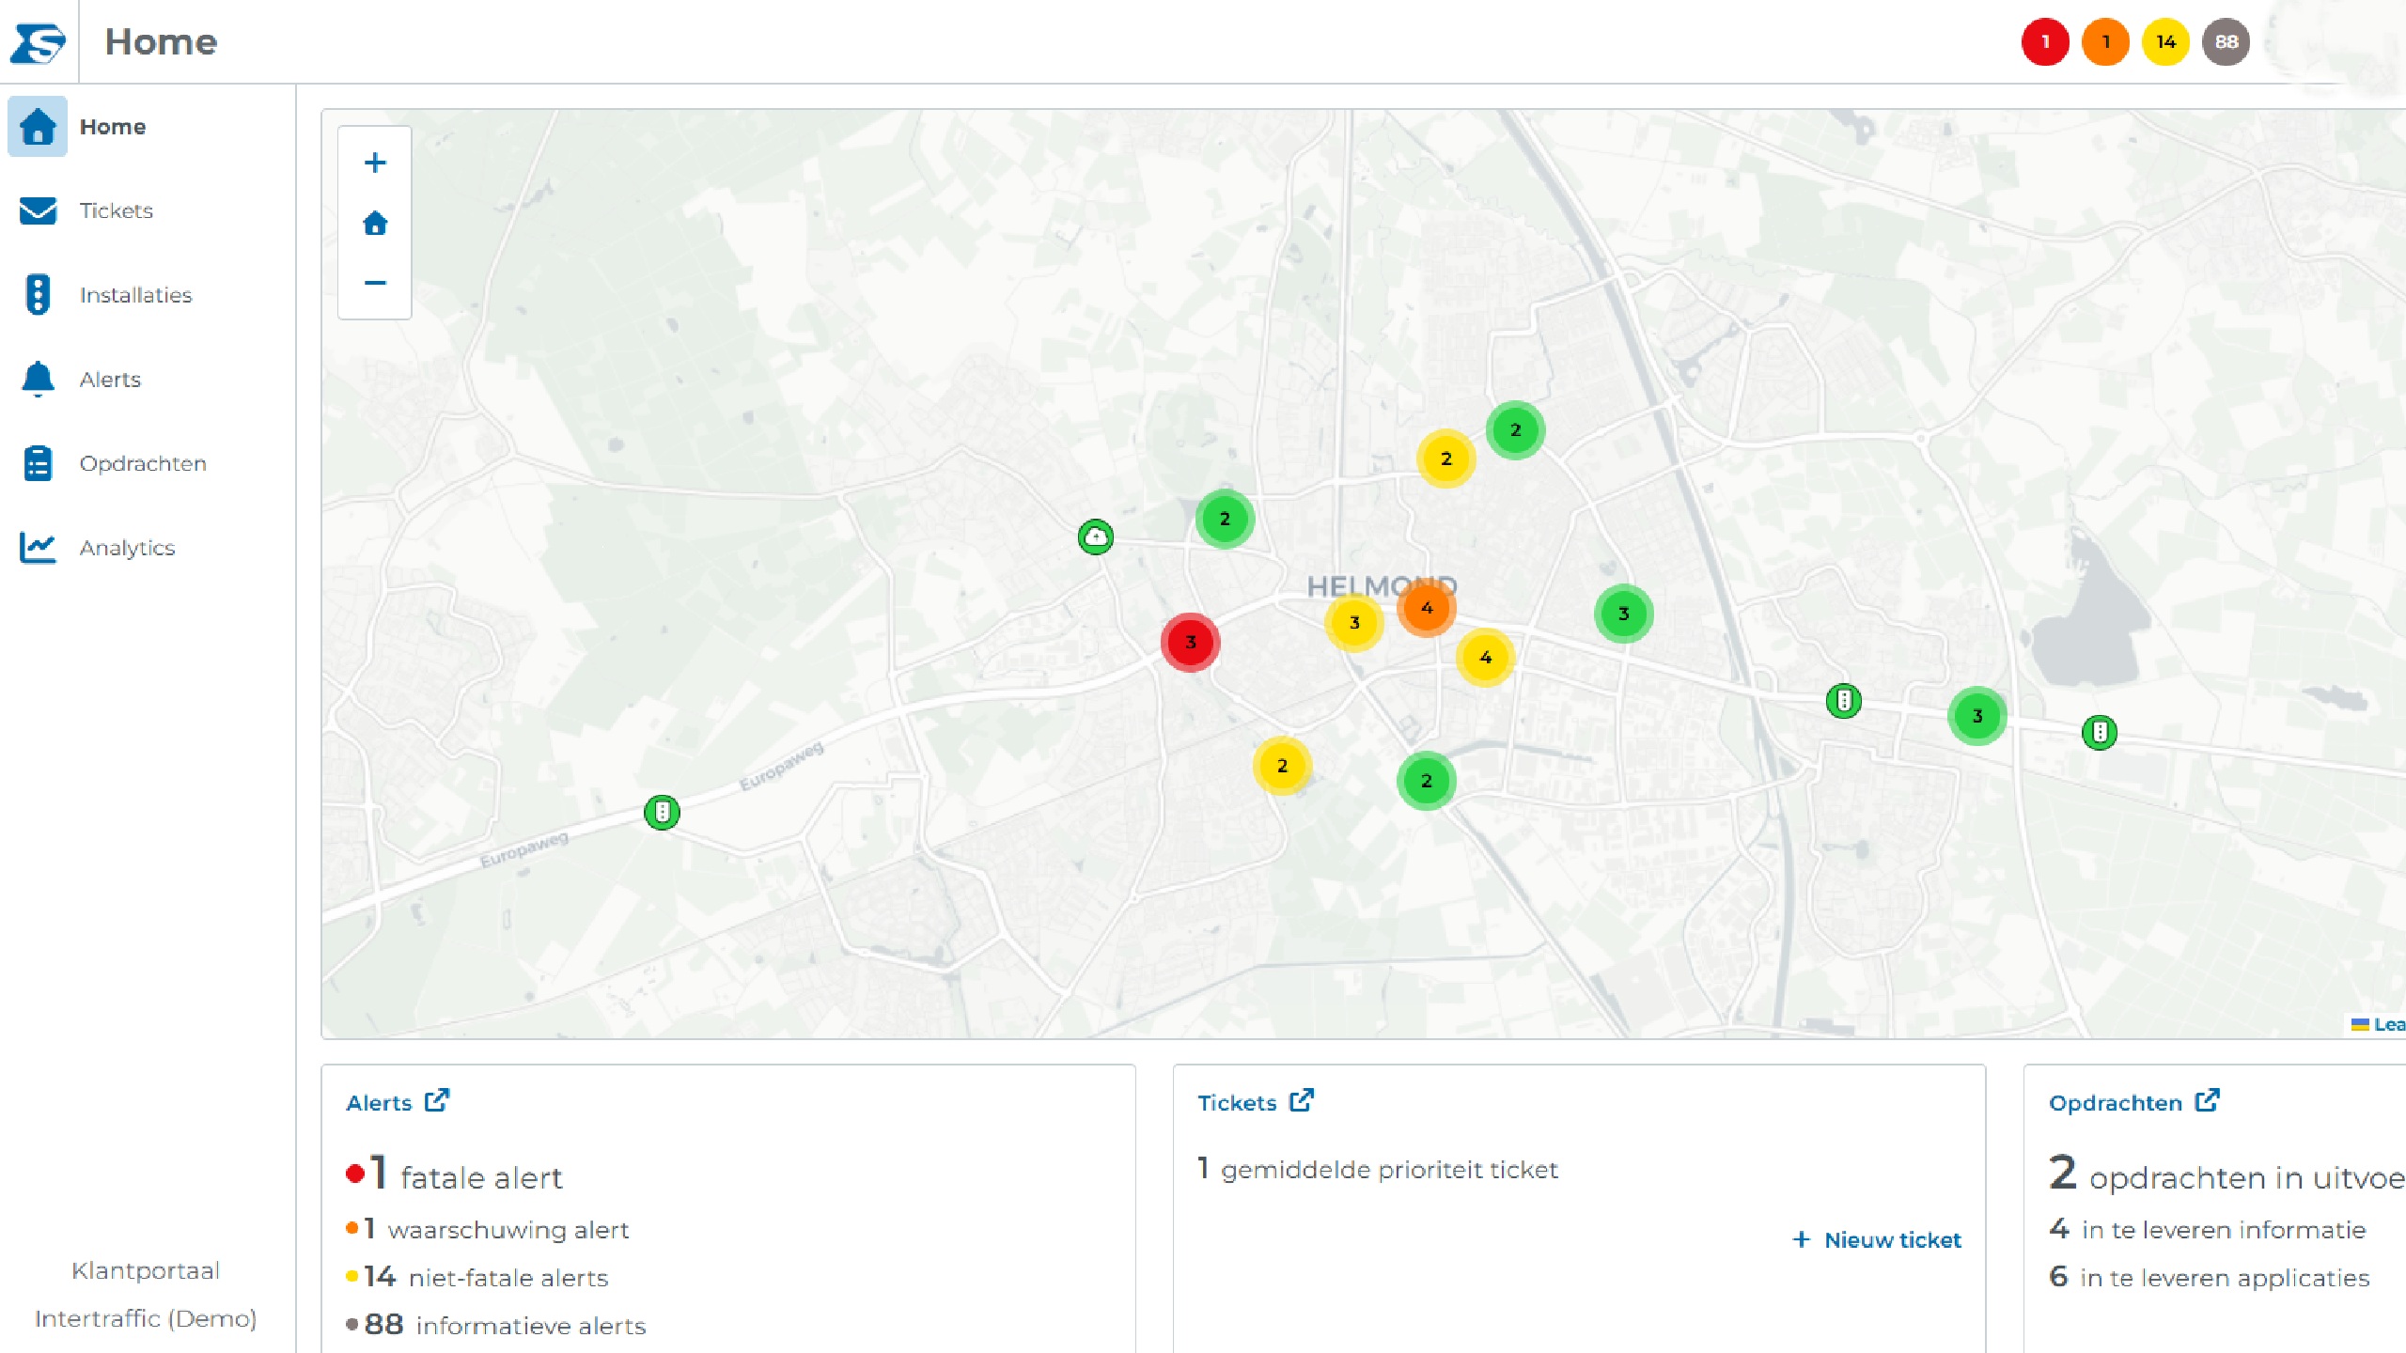Select traffic light marker west of green 3

(x=1844, y=701)
